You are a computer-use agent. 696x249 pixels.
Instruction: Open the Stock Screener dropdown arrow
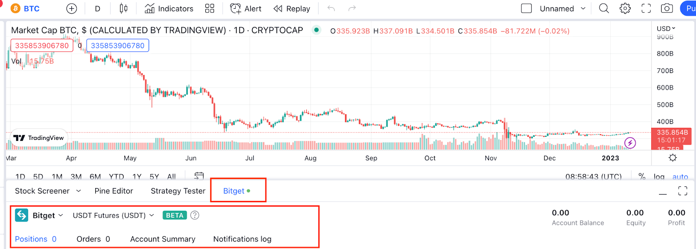point(79,191)
